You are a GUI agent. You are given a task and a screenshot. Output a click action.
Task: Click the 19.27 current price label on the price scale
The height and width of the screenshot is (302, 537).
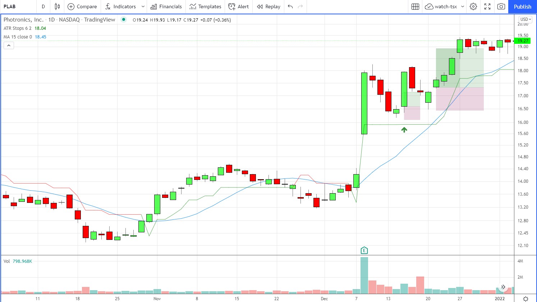pos(523,41)
